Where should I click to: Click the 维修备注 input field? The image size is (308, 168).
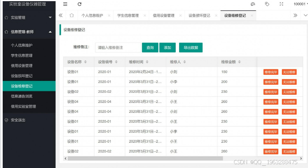(x=118, y=48)
